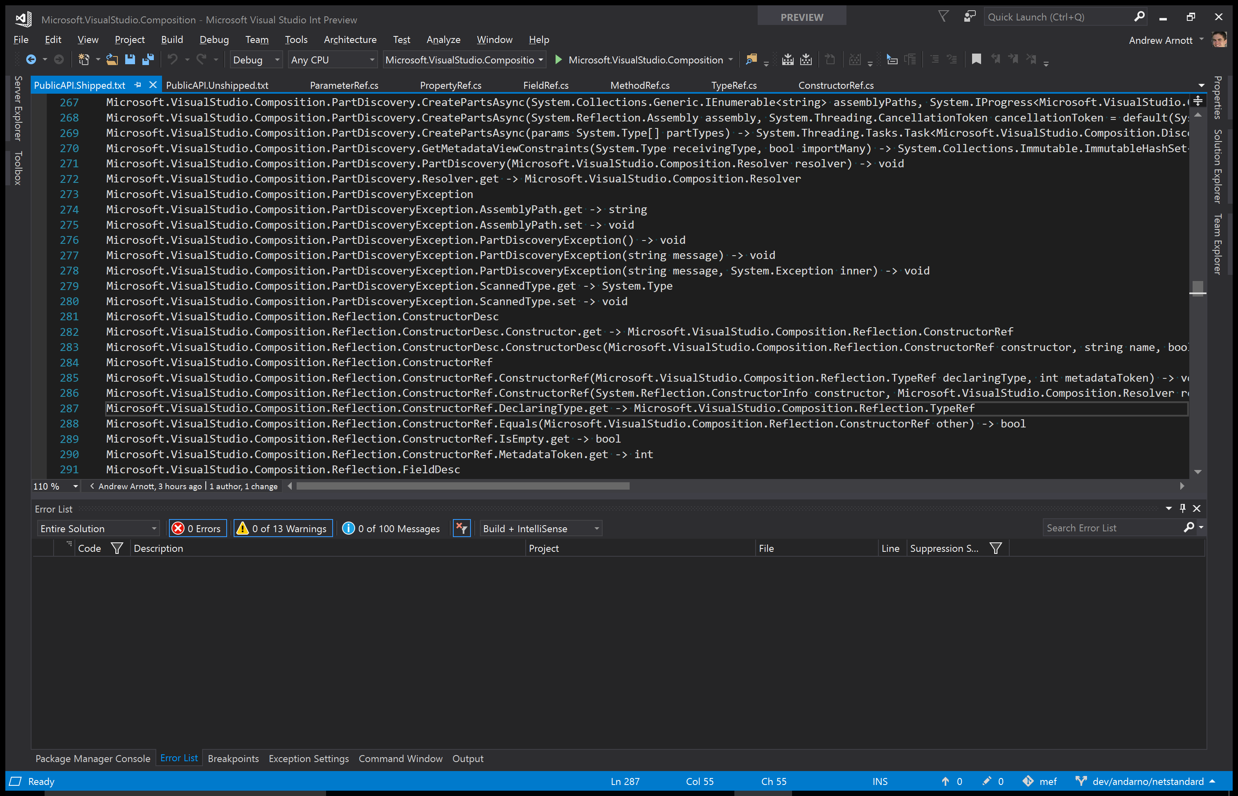This screenshot has height=796, width=1238.
Task: Start debugging Microsoft.VisualStudio.Composition with the green arrow
Action: point(558,59)
